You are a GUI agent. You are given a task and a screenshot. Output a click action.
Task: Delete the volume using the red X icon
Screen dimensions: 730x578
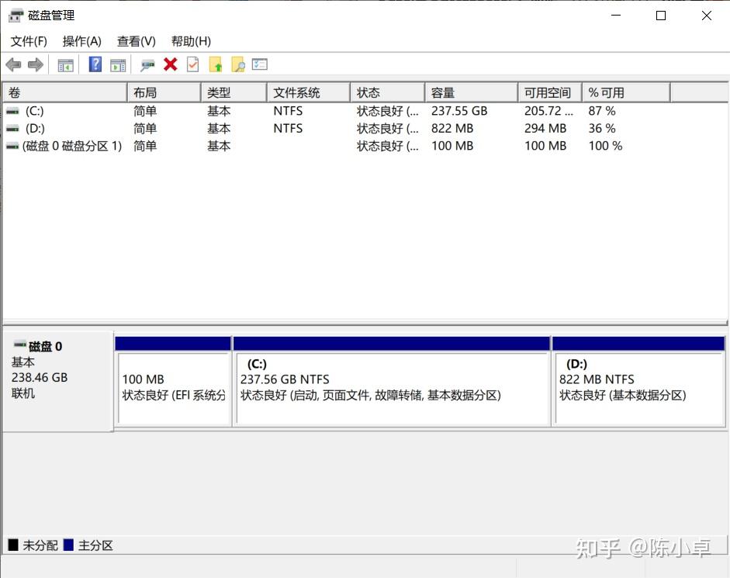[170, 64]
